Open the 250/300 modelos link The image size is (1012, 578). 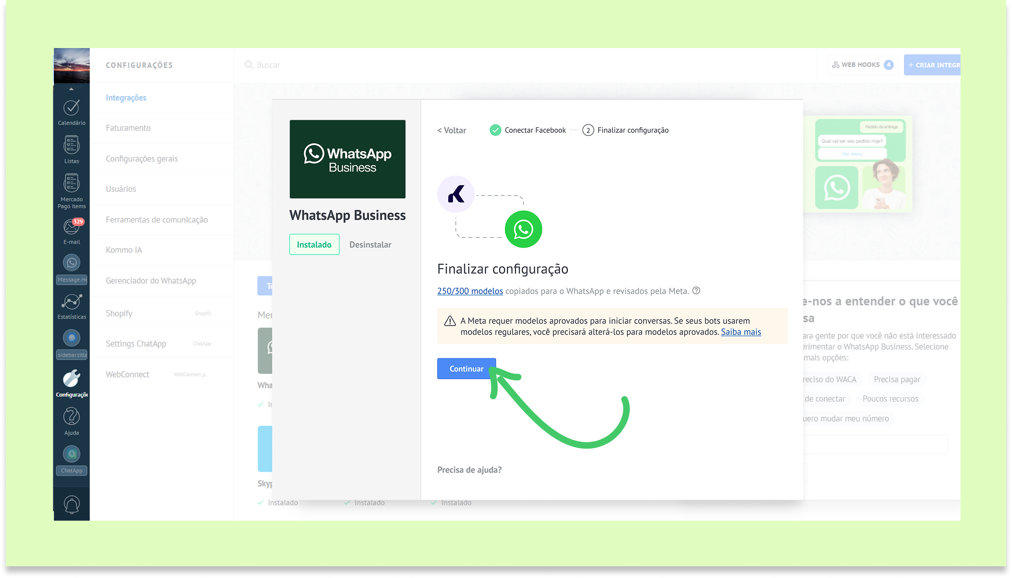tap(470, 291)
